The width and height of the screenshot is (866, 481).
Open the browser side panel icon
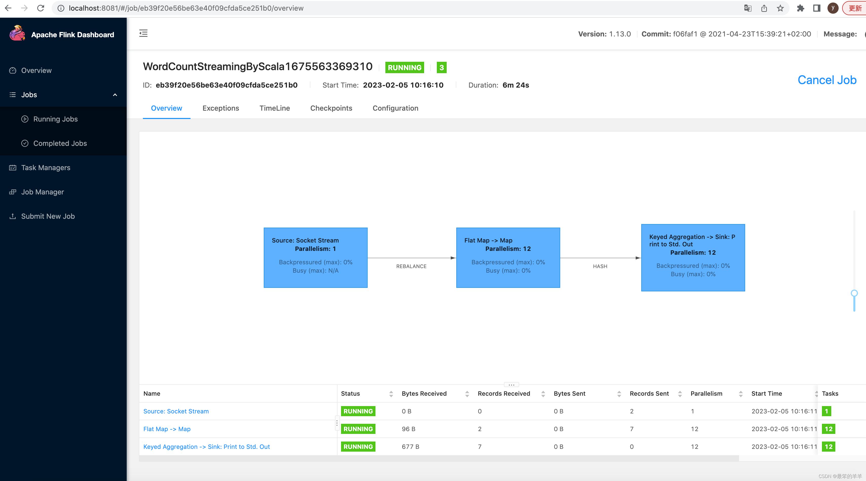coord(817,8)
